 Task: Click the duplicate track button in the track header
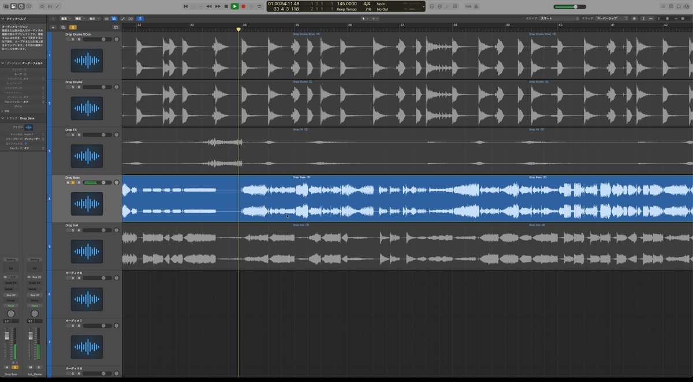pyautogui.click(x=63, y=27)
